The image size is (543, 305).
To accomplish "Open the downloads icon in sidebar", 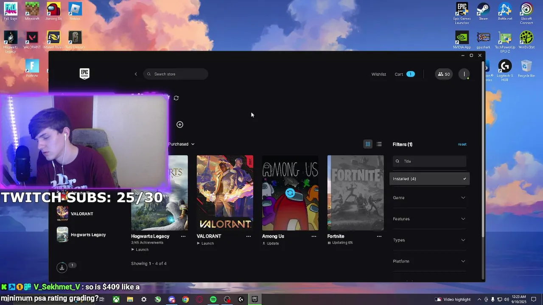I will pos(62,267).
